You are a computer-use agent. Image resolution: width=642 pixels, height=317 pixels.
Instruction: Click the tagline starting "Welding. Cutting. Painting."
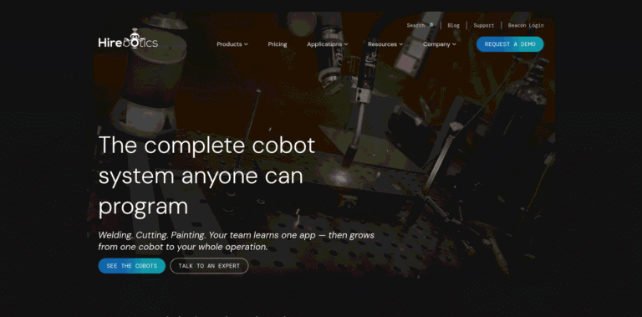tap(237, 241)
